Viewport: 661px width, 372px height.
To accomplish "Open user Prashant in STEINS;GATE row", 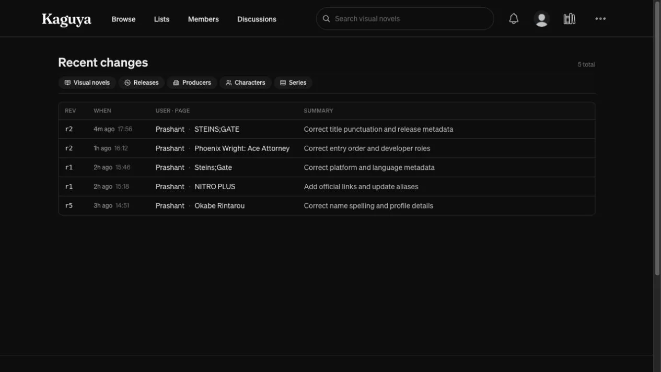I will 170,129.
